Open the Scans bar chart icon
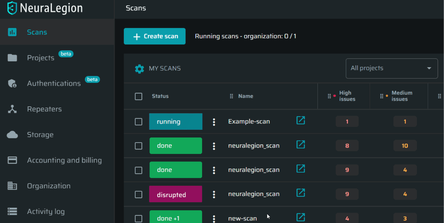444x223 pixels. pyautogui.click(x=12, y=32)
